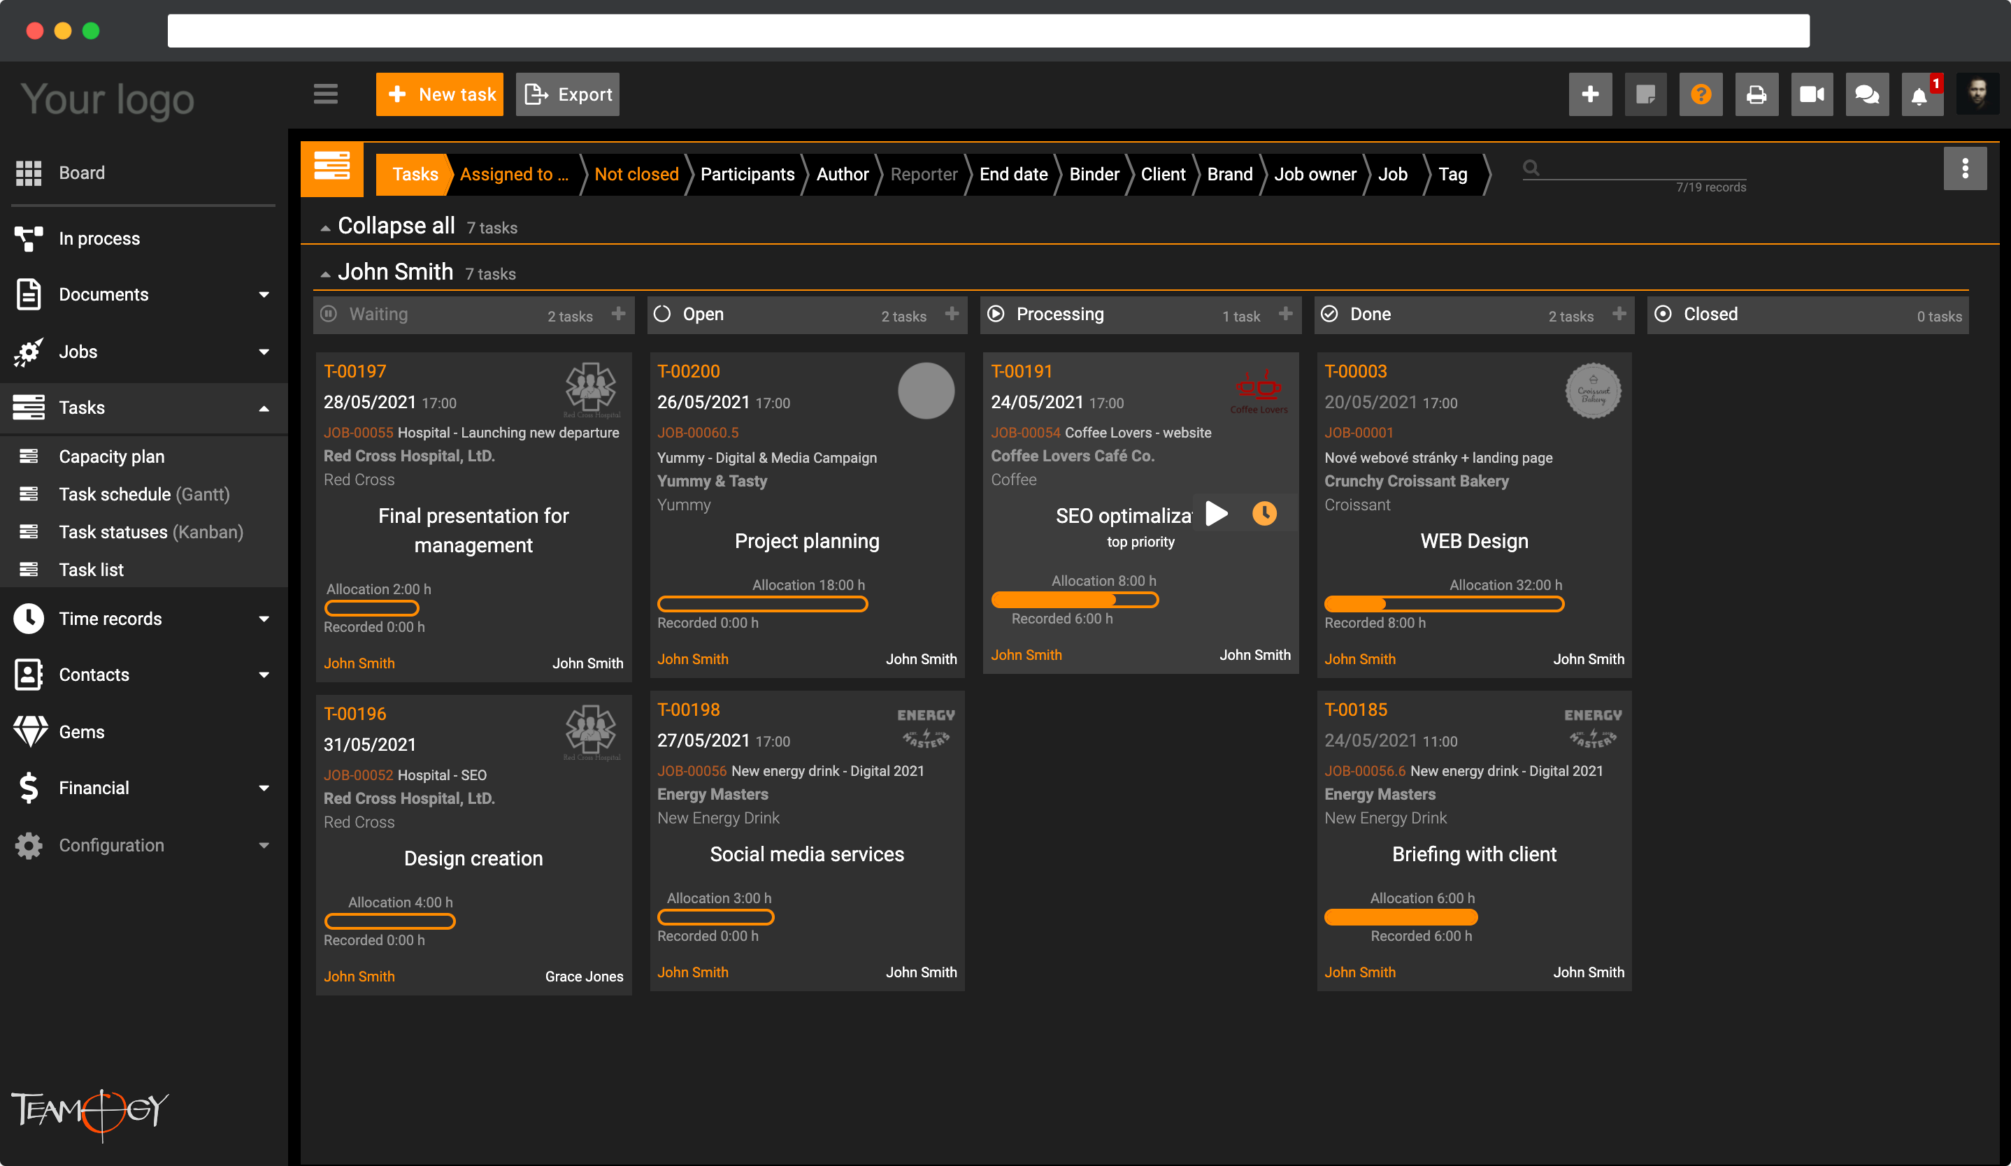Click the sticky note icon in toolbar
This screenshot has width=2011, height=1166.
1645,95
